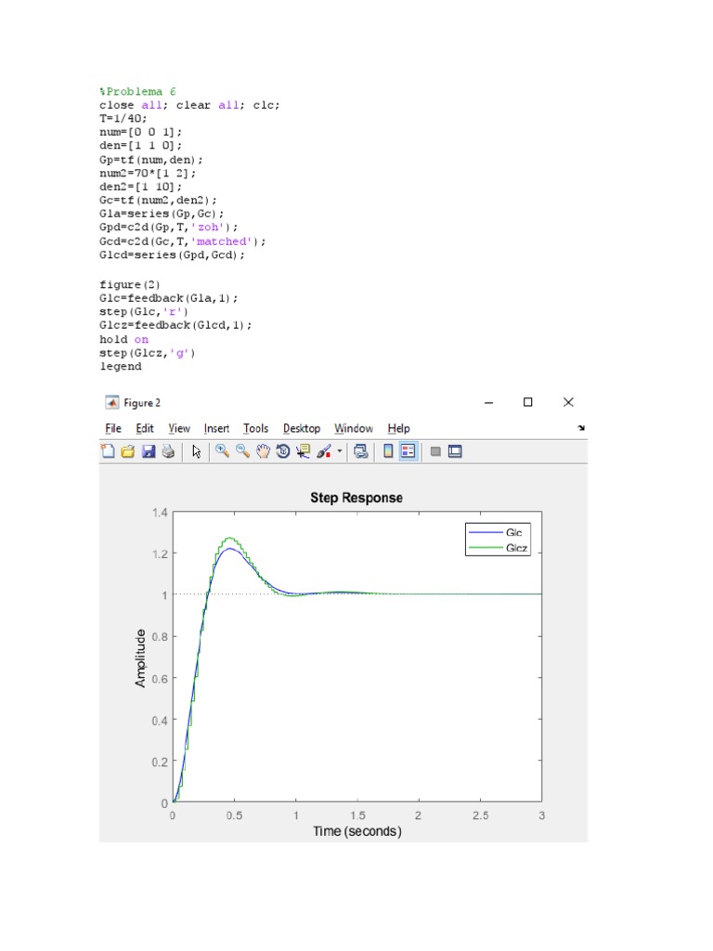
Task: Click the peak of the green Glcz curve
Action: click(230, 538)
